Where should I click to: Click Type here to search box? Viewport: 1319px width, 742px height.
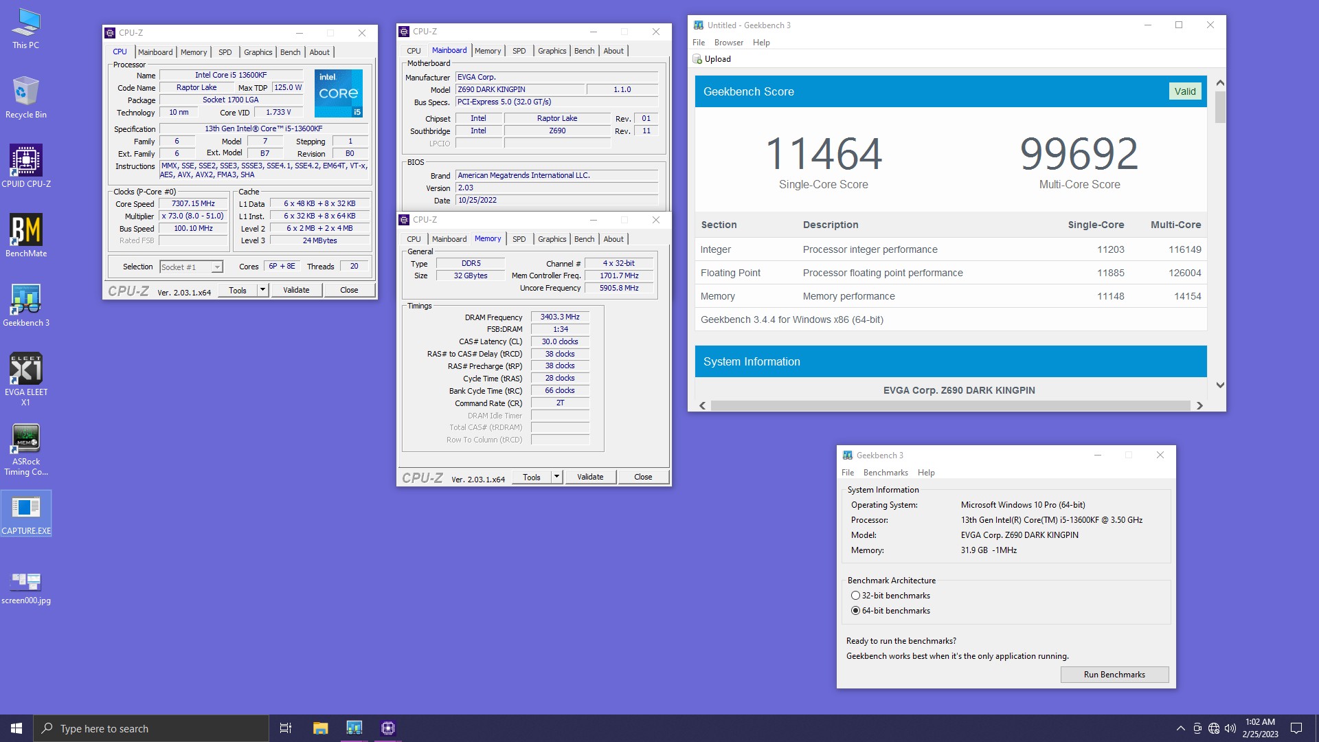(151, 728)
